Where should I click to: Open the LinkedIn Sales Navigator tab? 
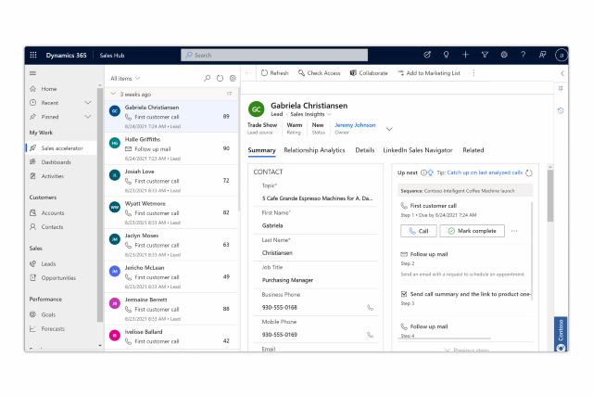pos(417,149)
